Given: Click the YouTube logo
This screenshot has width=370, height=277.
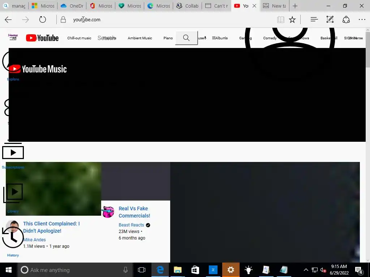Looking at the screenshot, I should [x=42, y=38].
